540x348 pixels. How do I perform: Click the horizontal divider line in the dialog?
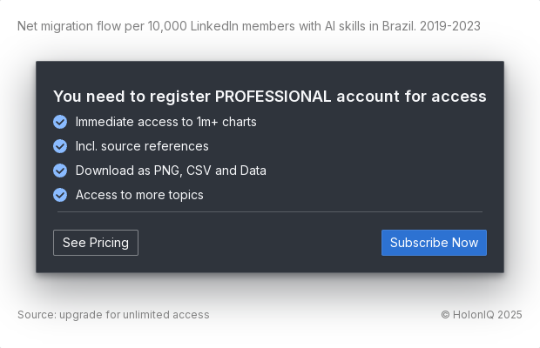270,211
